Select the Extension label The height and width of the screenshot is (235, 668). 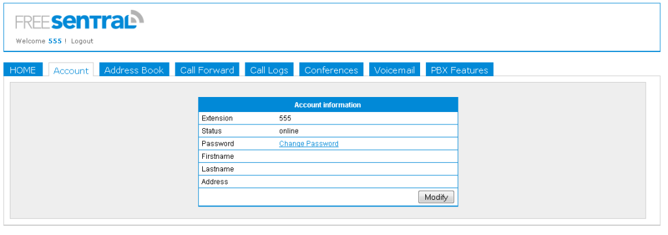tap(217, 118)
